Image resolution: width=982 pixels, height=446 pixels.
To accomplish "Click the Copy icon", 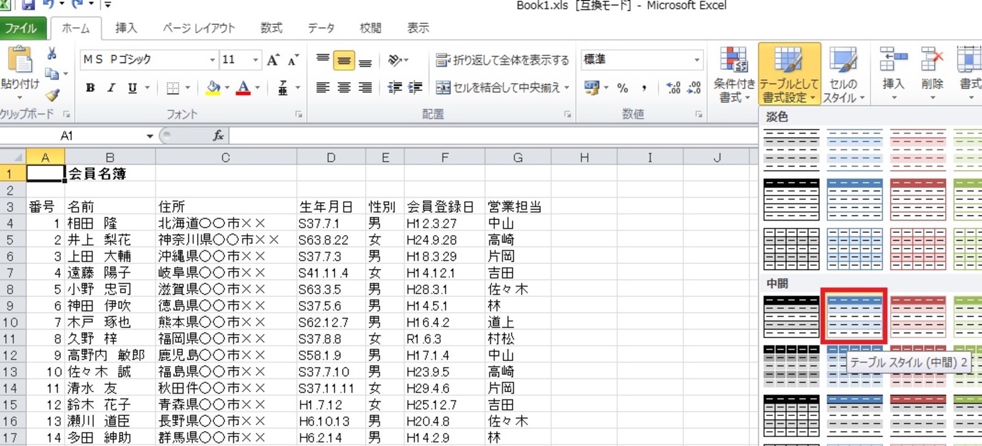I will point(52,74).
